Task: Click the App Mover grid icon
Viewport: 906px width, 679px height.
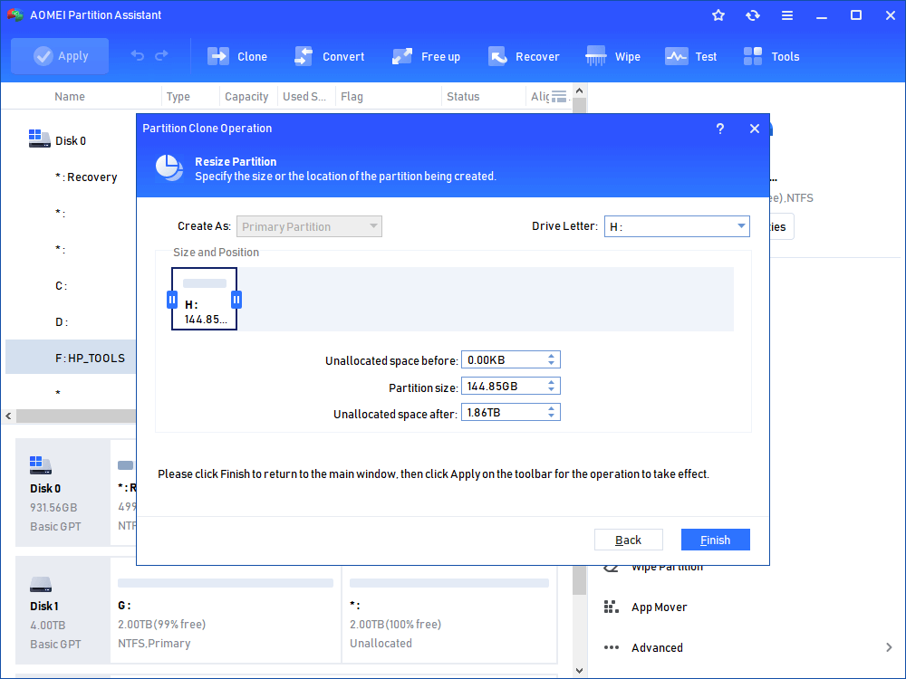Action: coord(611,607)
